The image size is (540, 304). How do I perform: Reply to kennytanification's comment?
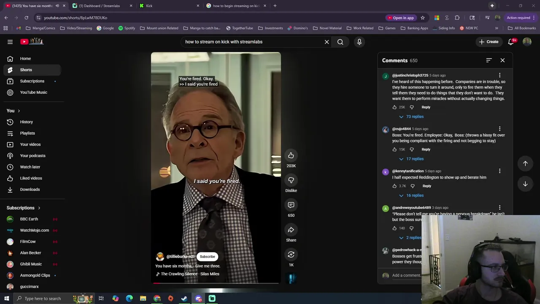427,186
